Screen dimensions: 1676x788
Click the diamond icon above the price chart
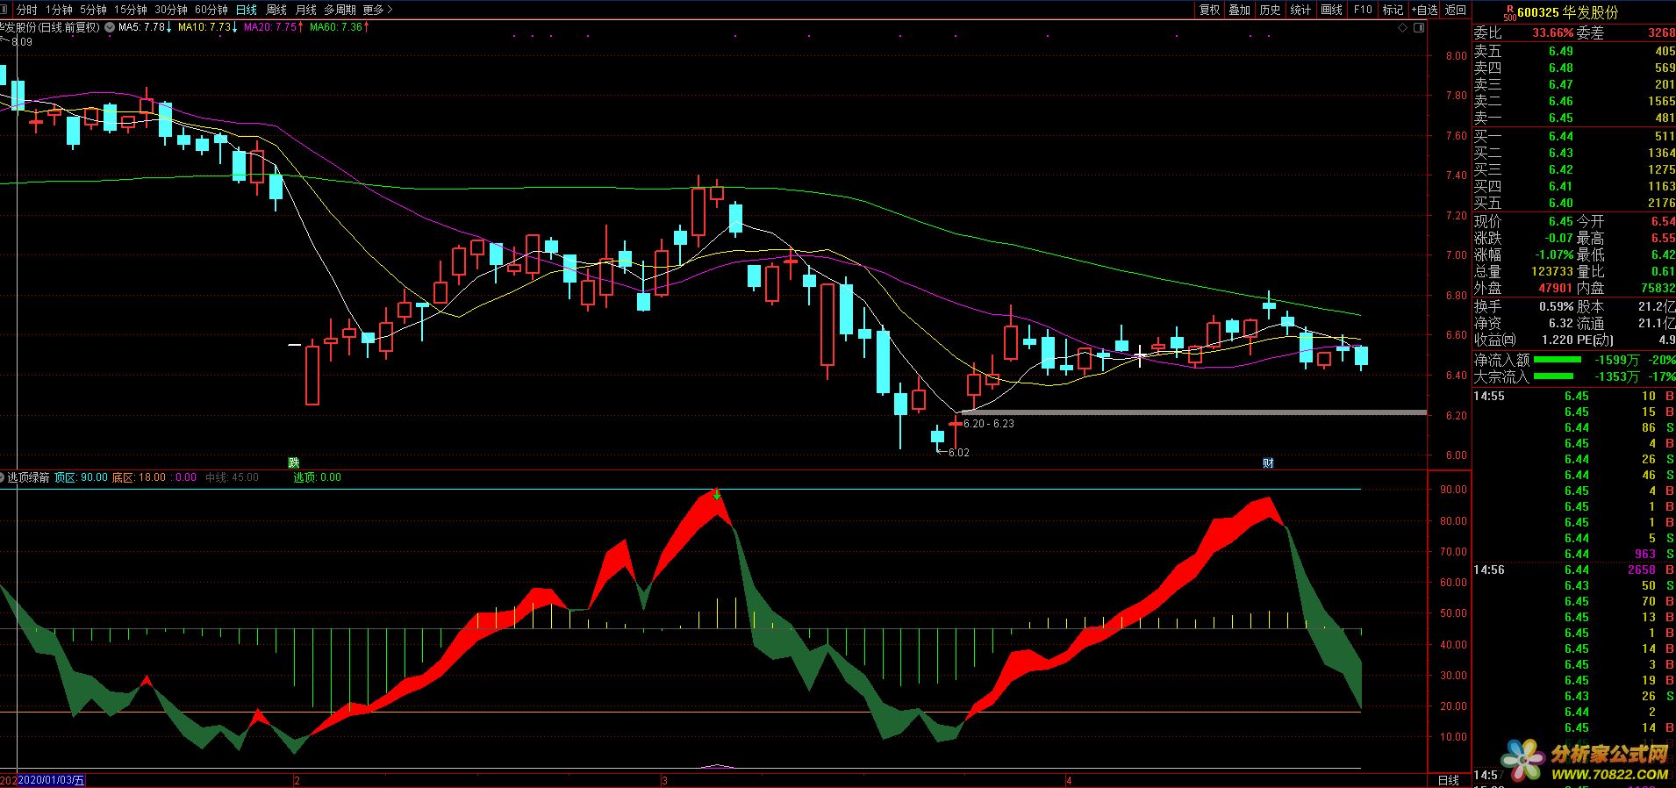(x=1403, y=28)
